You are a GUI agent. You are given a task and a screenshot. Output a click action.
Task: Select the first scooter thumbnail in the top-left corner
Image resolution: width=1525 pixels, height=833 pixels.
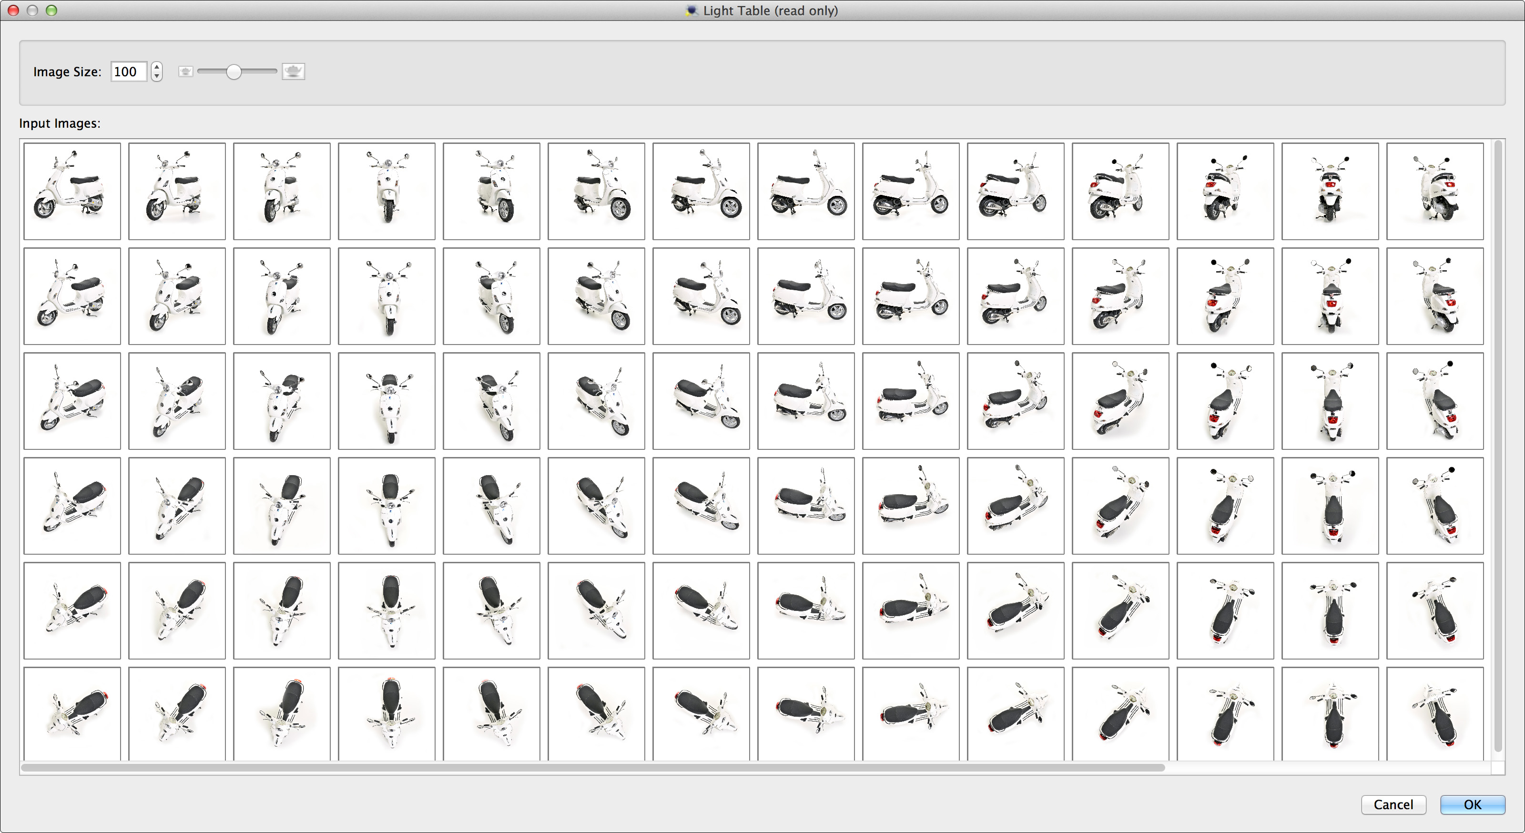72,191
